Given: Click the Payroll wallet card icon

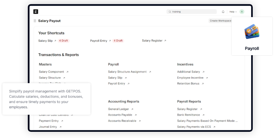Looking at the screenshot, I should 252,32.
